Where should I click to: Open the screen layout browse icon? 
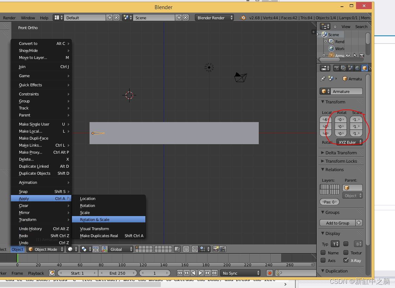tap(58, 18)
